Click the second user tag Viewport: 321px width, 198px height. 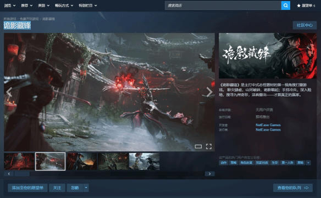pyautogui.click(x=233, y=163)
